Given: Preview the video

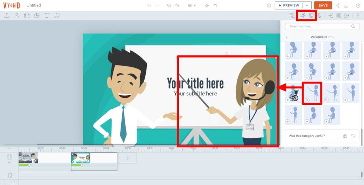Looking at the screenshot, I should [x=289, y=5].
